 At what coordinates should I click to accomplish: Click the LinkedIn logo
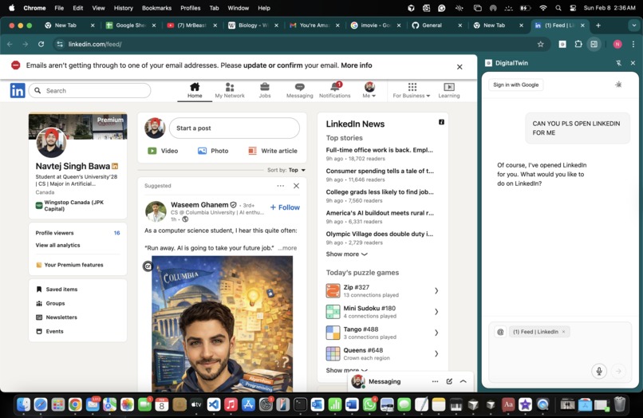point(18,90)
